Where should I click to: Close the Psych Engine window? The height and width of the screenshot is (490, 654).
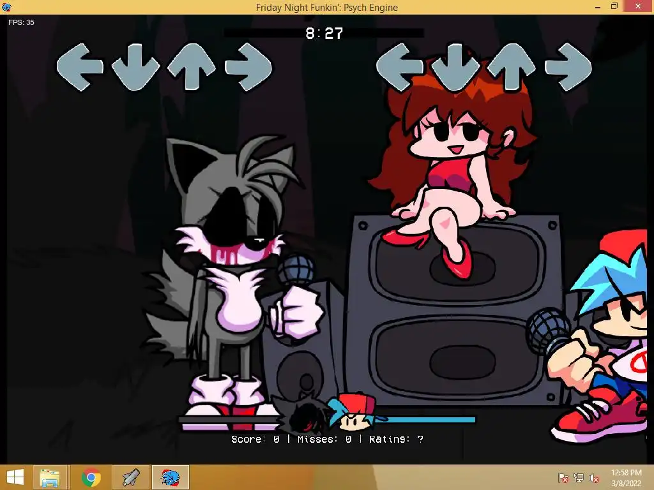click(638, 6)
